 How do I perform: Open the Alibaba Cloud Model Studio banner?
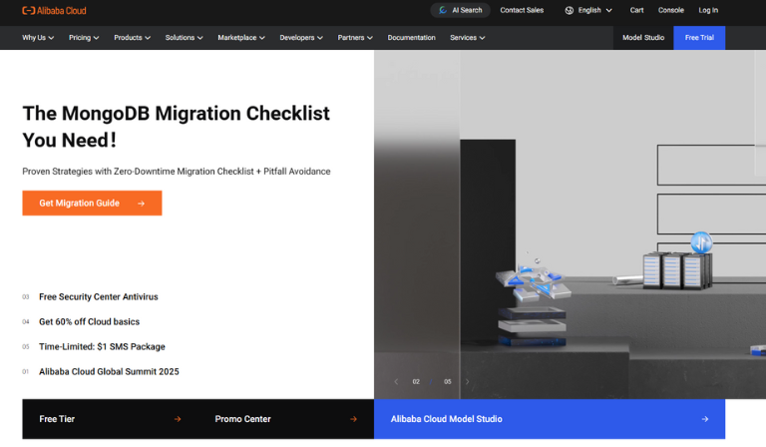pos(550,419)
